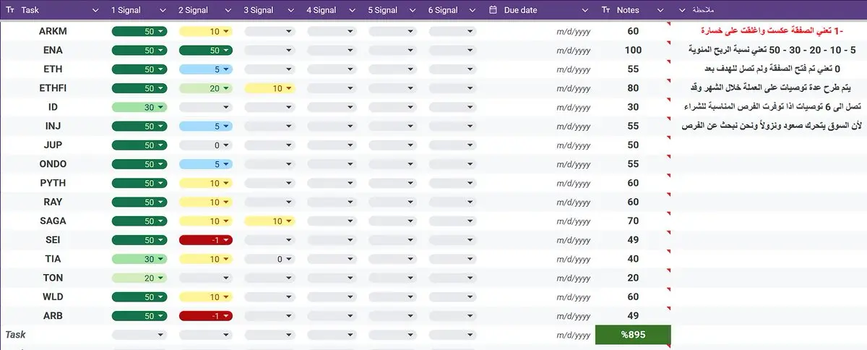867x350 pixels.
Task: Open SAGA's 3 Signal chip showing 10
Action: coord(270,221)
